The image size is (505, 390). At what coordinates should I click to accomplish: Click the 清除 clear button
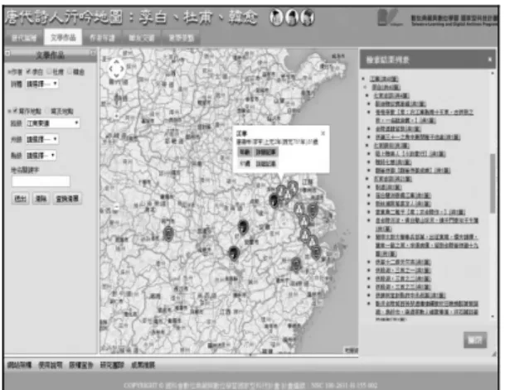pyautogui.click(x=41, y=199)
